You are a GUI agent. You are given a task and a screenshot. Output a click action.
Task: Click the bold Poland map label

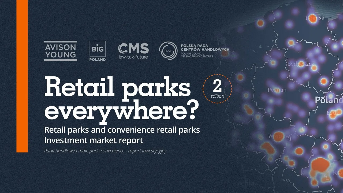(x=329, y=100)
